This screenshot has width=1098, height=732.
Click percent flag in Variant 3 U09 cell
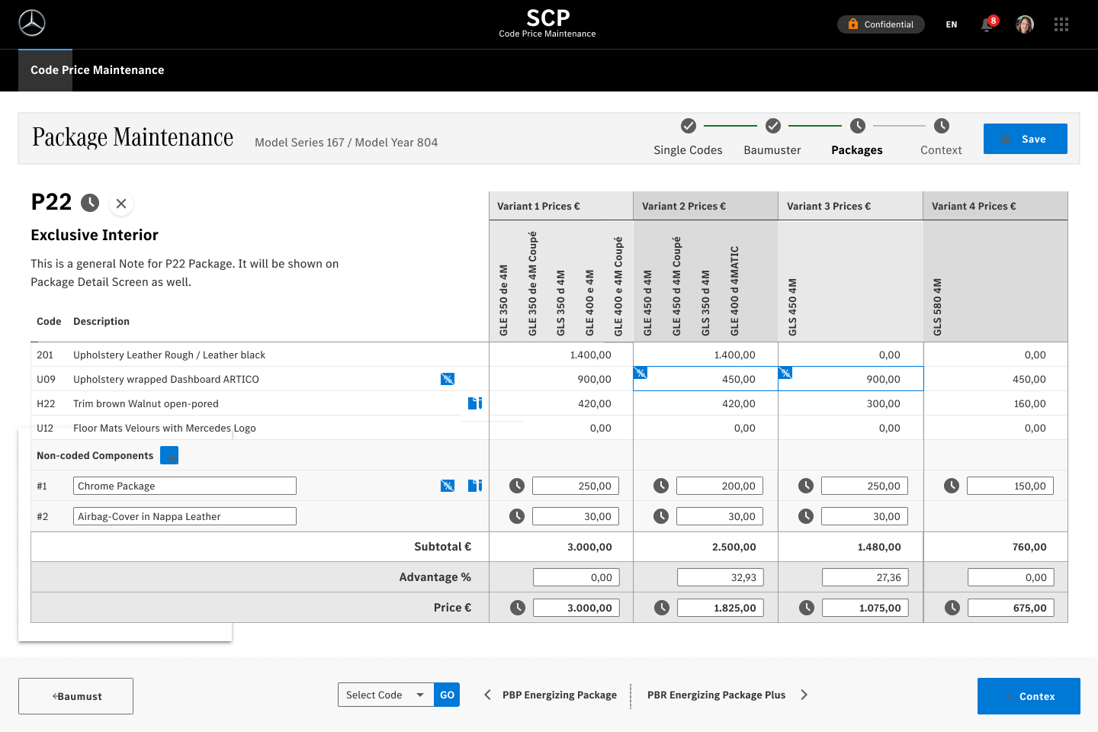[785, 373]
